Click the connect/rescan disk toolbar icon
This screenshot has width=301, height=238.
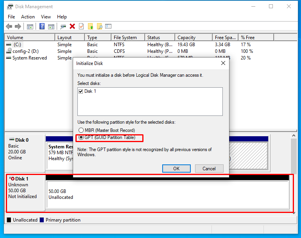pyautogui.click(x=63, y=27)
